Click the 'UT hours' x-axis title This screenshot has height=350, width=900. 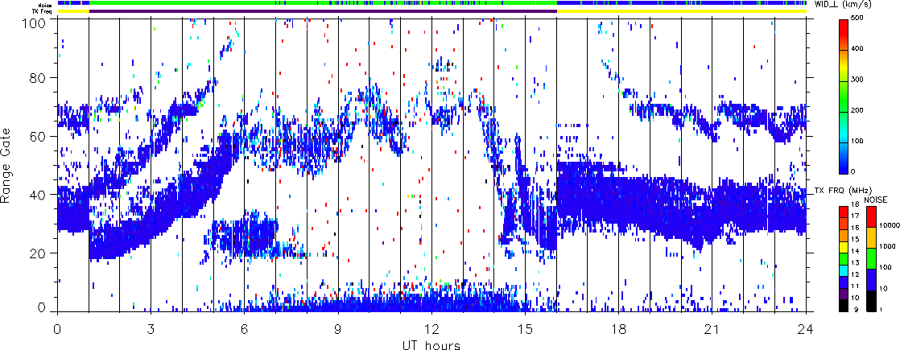[x=431, y=344]
